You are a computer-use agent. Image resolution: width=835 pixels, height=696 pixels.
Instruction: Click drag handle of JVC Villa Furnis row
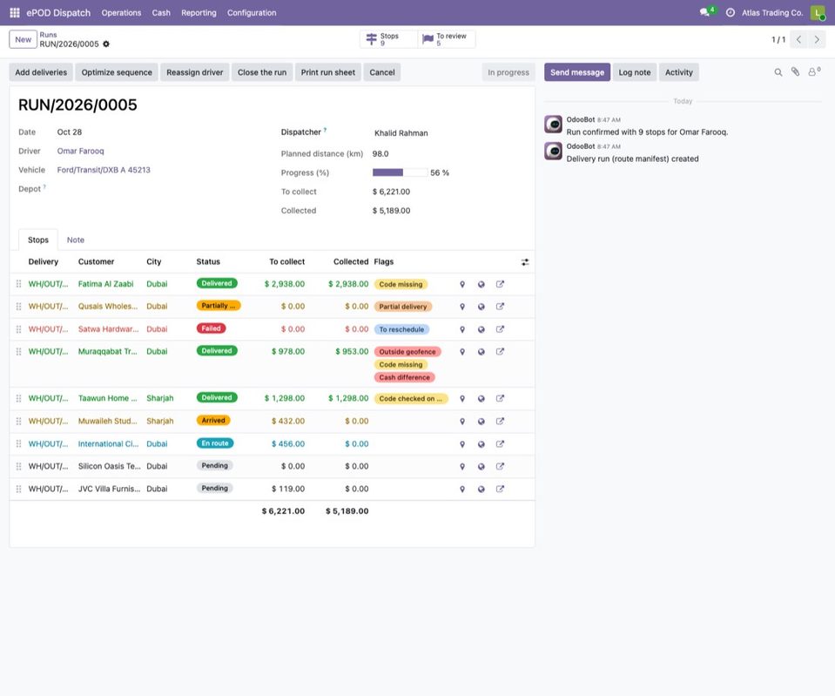(x=18, y=489)
